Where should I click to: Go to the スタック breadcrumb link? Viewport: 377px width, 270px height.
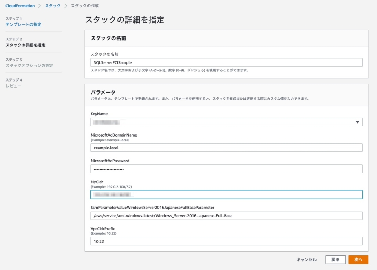[x=53, y=6]
